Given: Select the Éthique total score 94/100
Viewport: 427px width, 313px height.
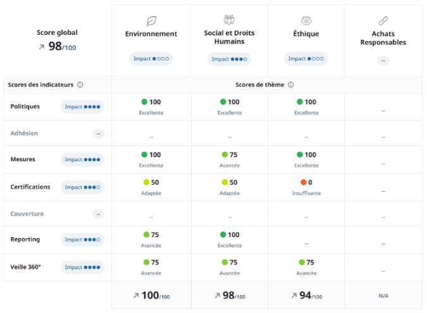Looking at the screenshot, I should [x=306, y=295].
